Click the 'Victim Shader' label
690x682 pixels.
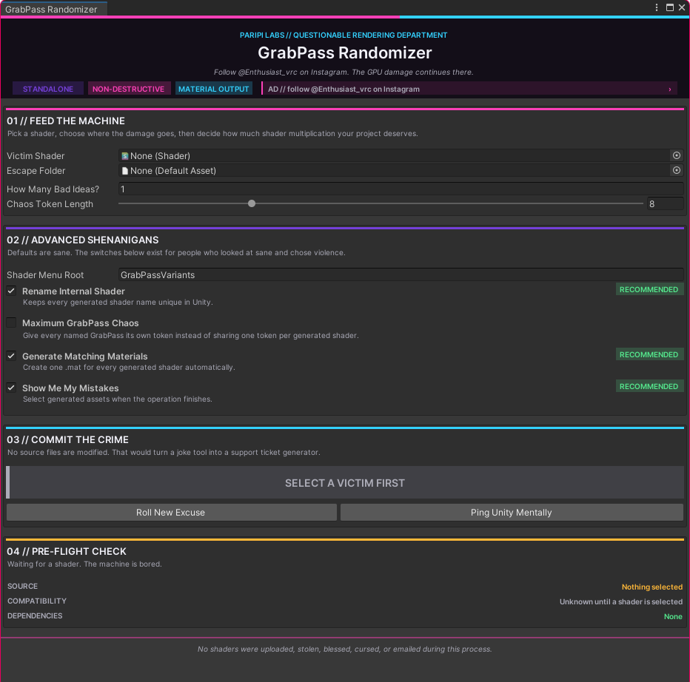point(36,156)
